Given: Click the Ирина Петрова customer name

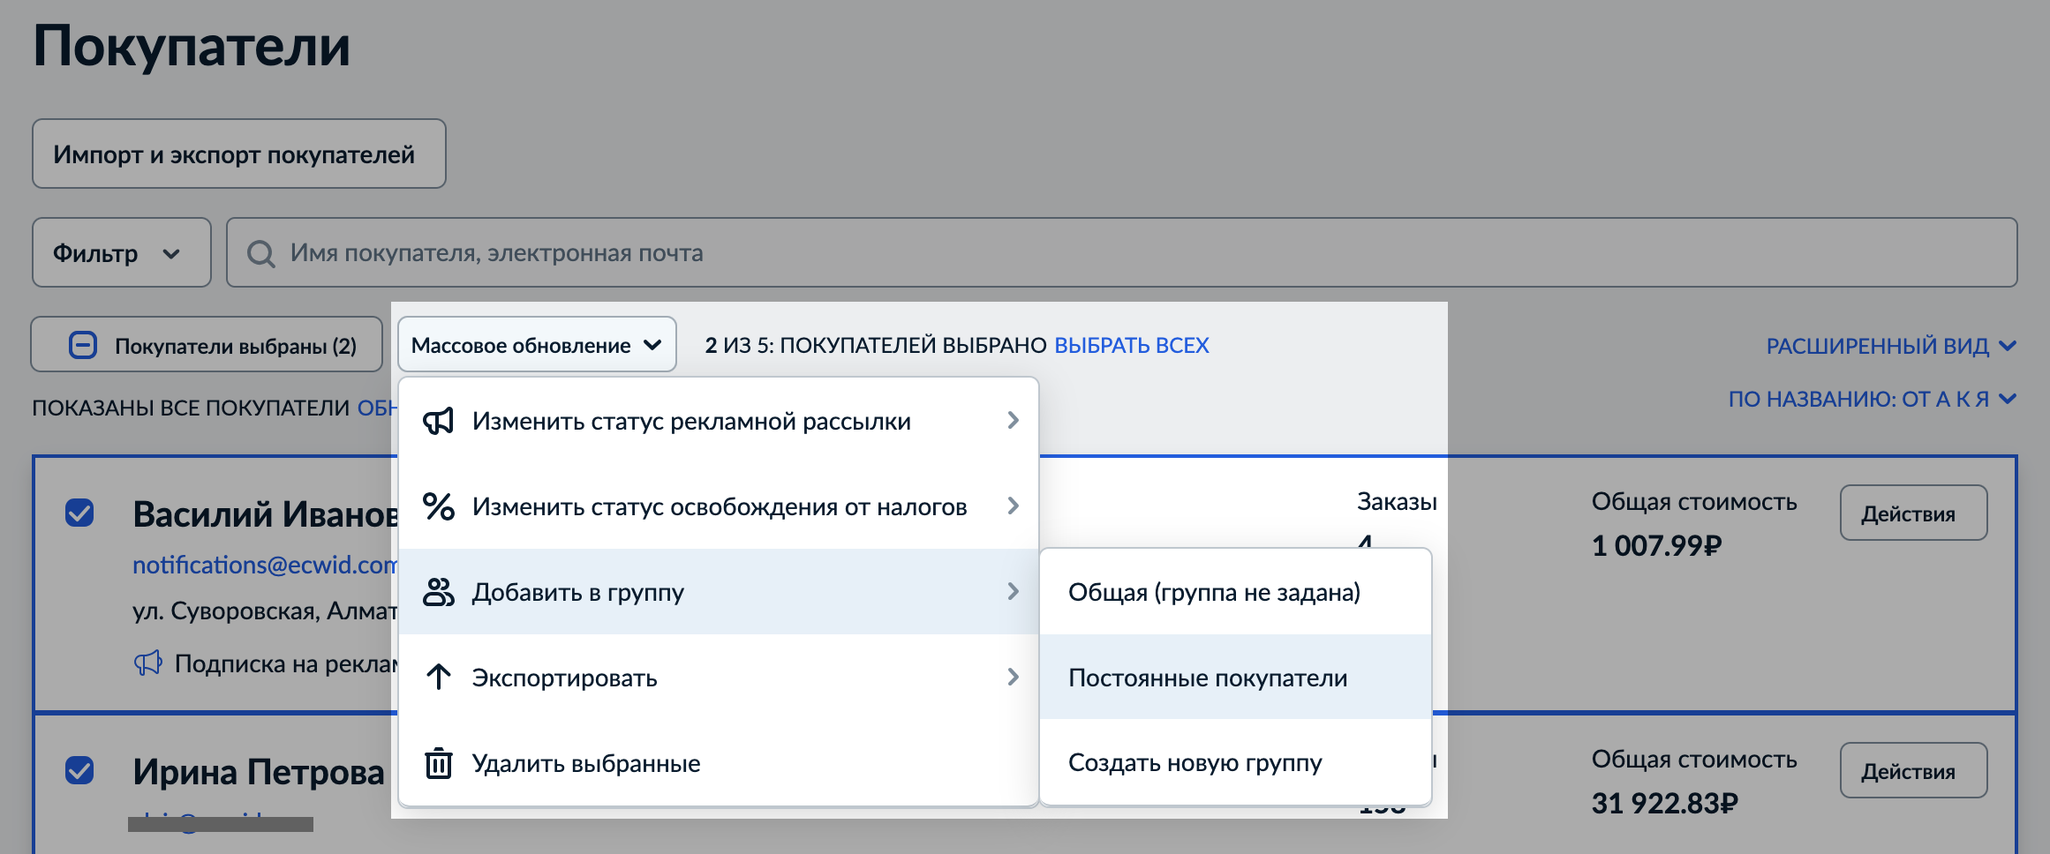Looking at the screenshot, I should (259, 771).
